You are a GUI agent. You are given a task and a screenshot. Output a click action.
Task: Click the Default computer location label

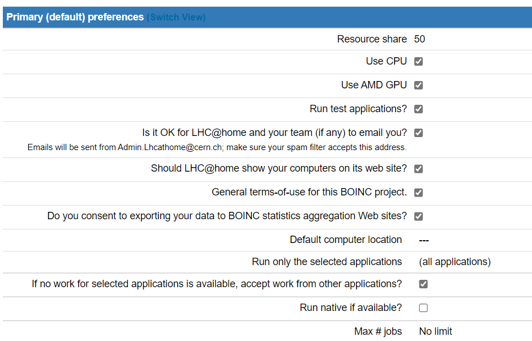[346, 240]
